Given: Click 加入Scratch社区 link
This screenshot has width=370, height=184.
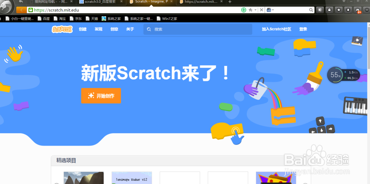Looking at the screenshot, I should [276, 29].
